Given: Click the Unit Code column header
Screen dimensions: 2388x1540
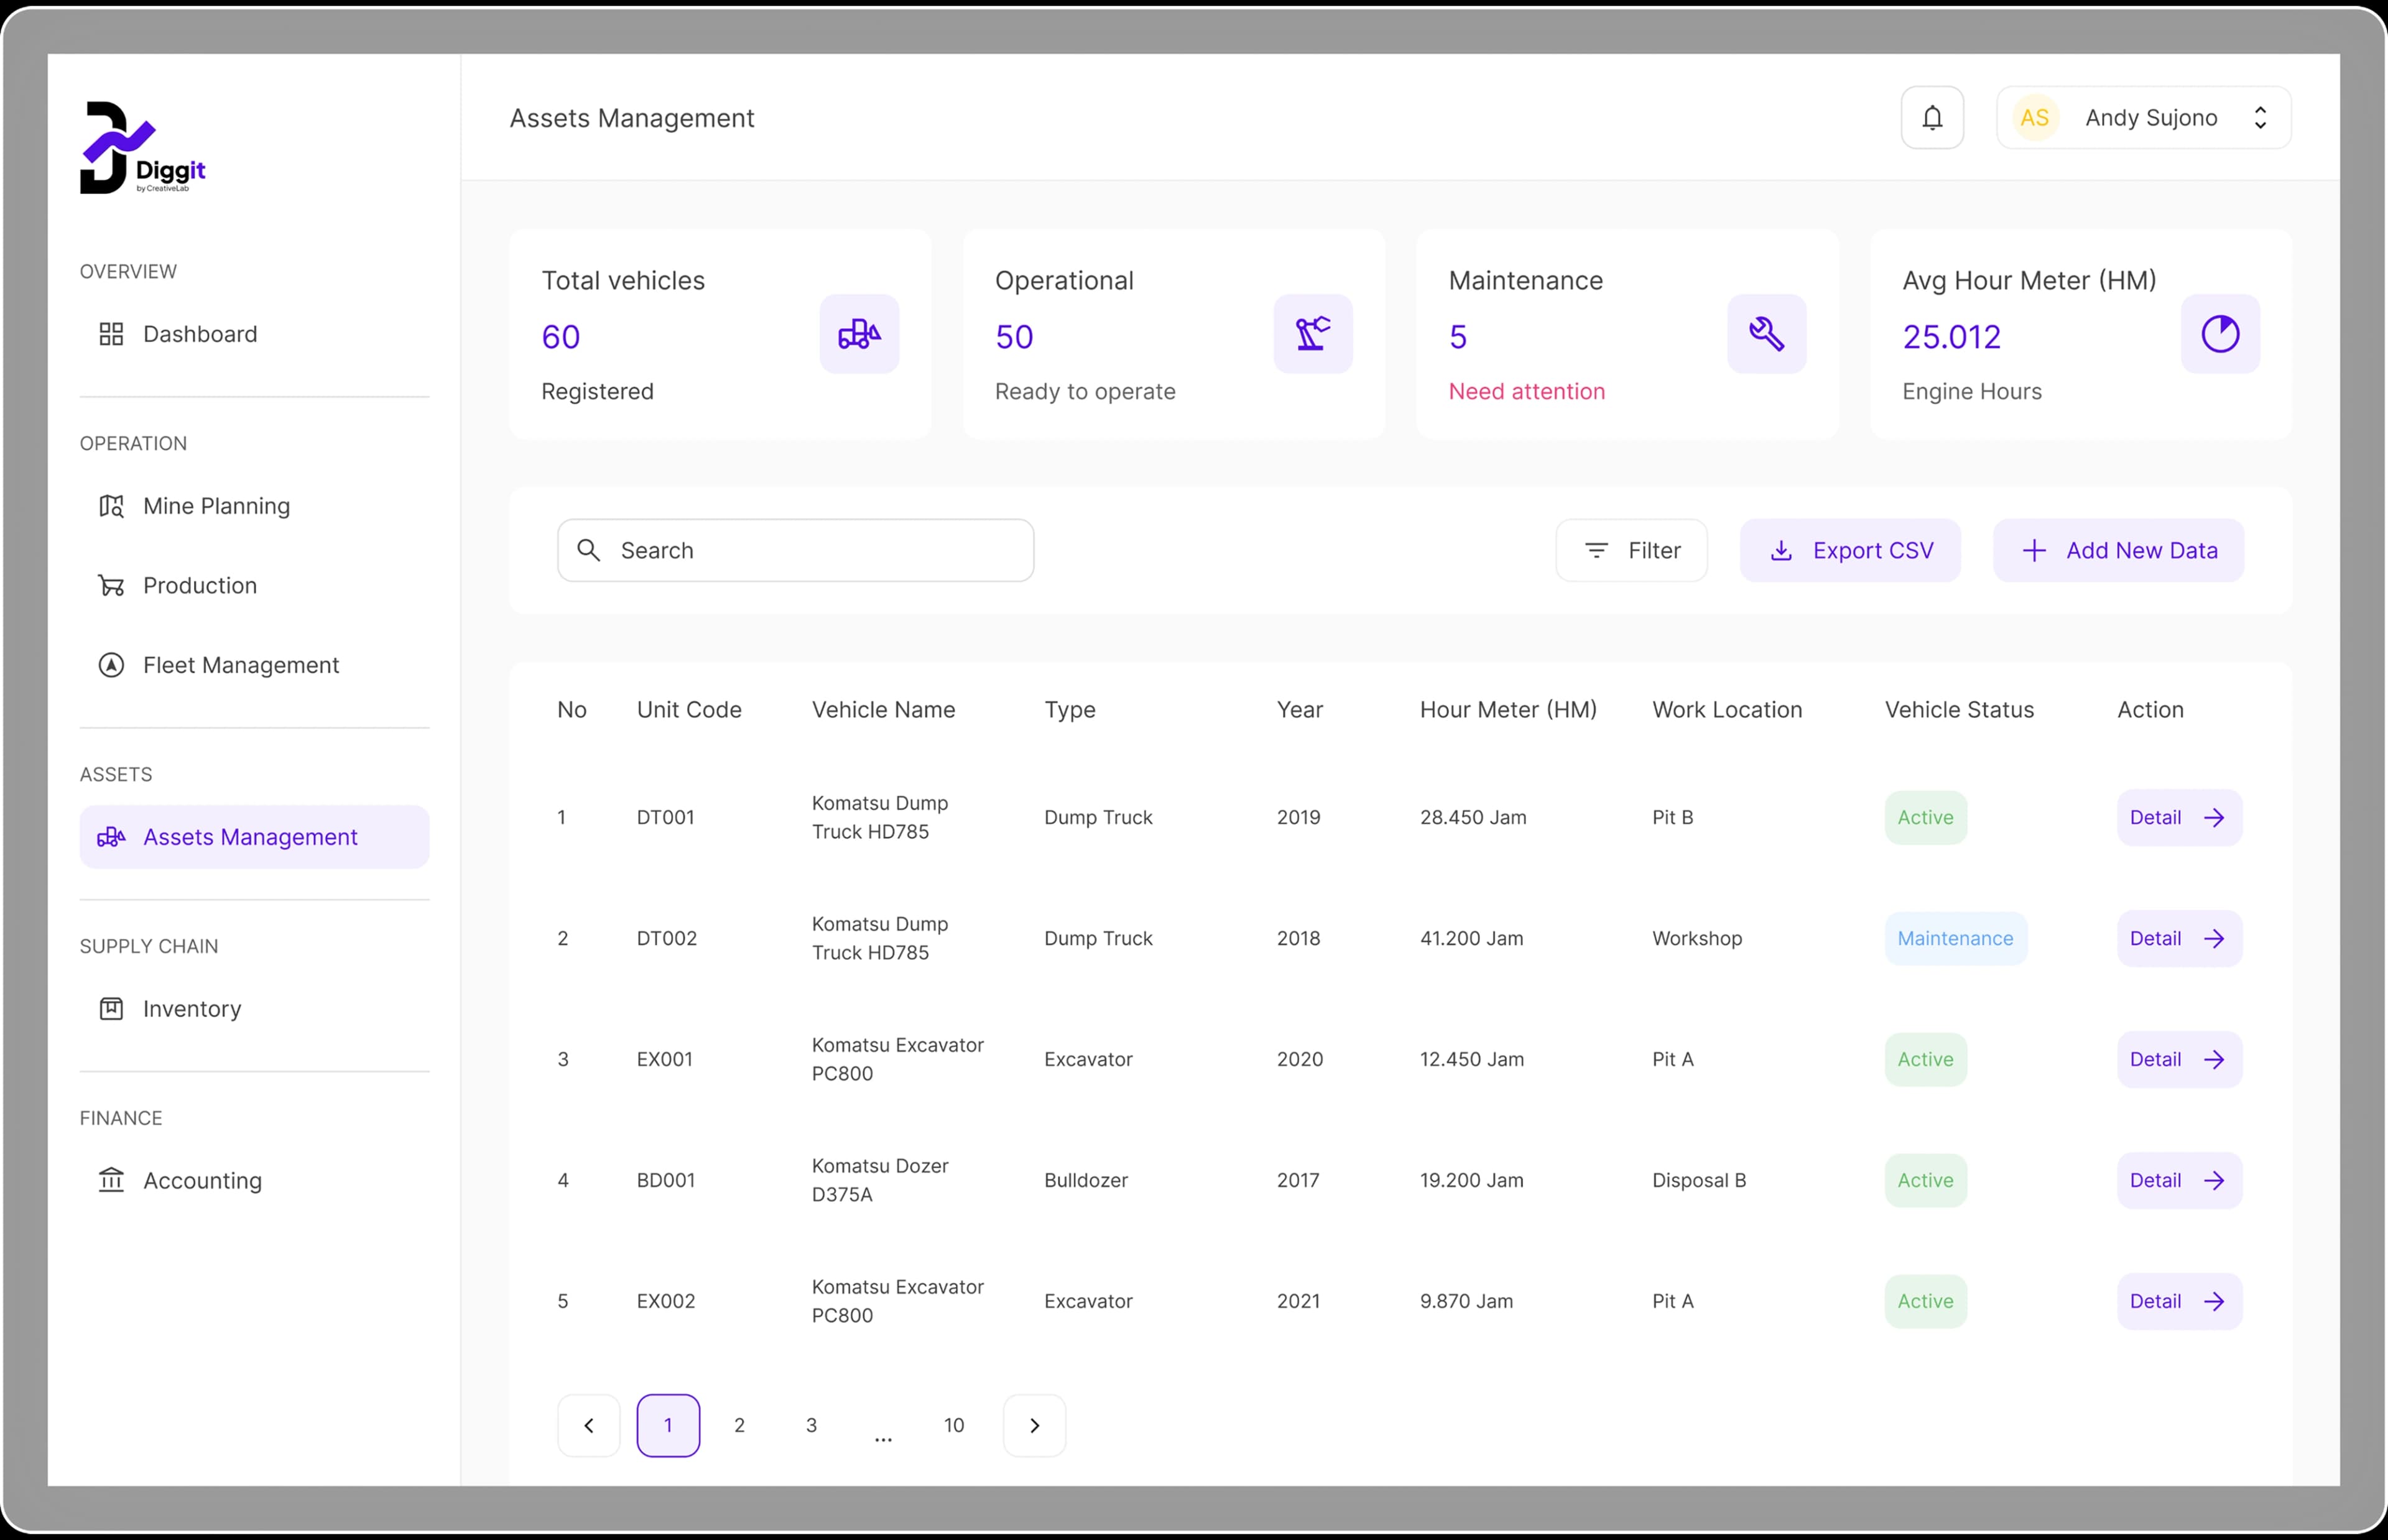Looking at the screenshot, I should click(x=689, y=710).
